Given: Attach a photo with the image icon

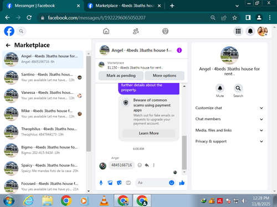Looking at the screenshot, I should (110, 183).
